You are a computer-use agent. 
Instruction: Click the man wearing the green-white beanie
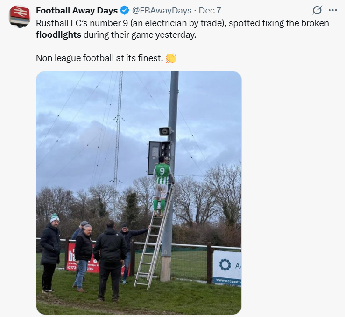pos(50,251)
